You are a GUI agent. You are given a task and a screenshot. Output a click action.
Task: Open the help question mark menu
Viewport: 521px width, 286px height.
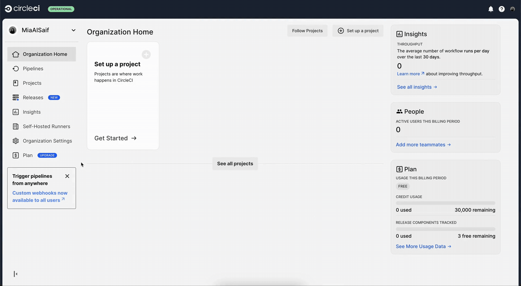[501, 9]
